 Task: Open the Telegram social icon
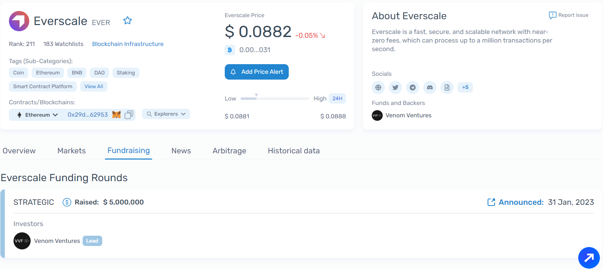[x=413, y=87]
